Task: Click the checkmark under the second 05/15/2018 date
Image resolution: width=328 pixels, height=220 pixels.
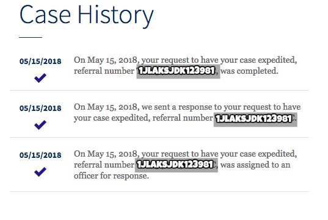Action: point(40,125)
